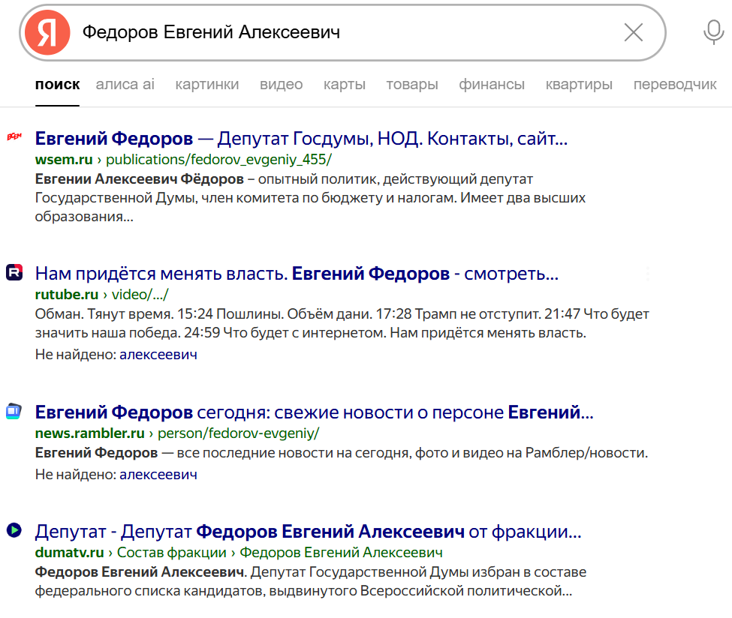
Task: Activate voice search microphone
Action: [x=712, y=32]
